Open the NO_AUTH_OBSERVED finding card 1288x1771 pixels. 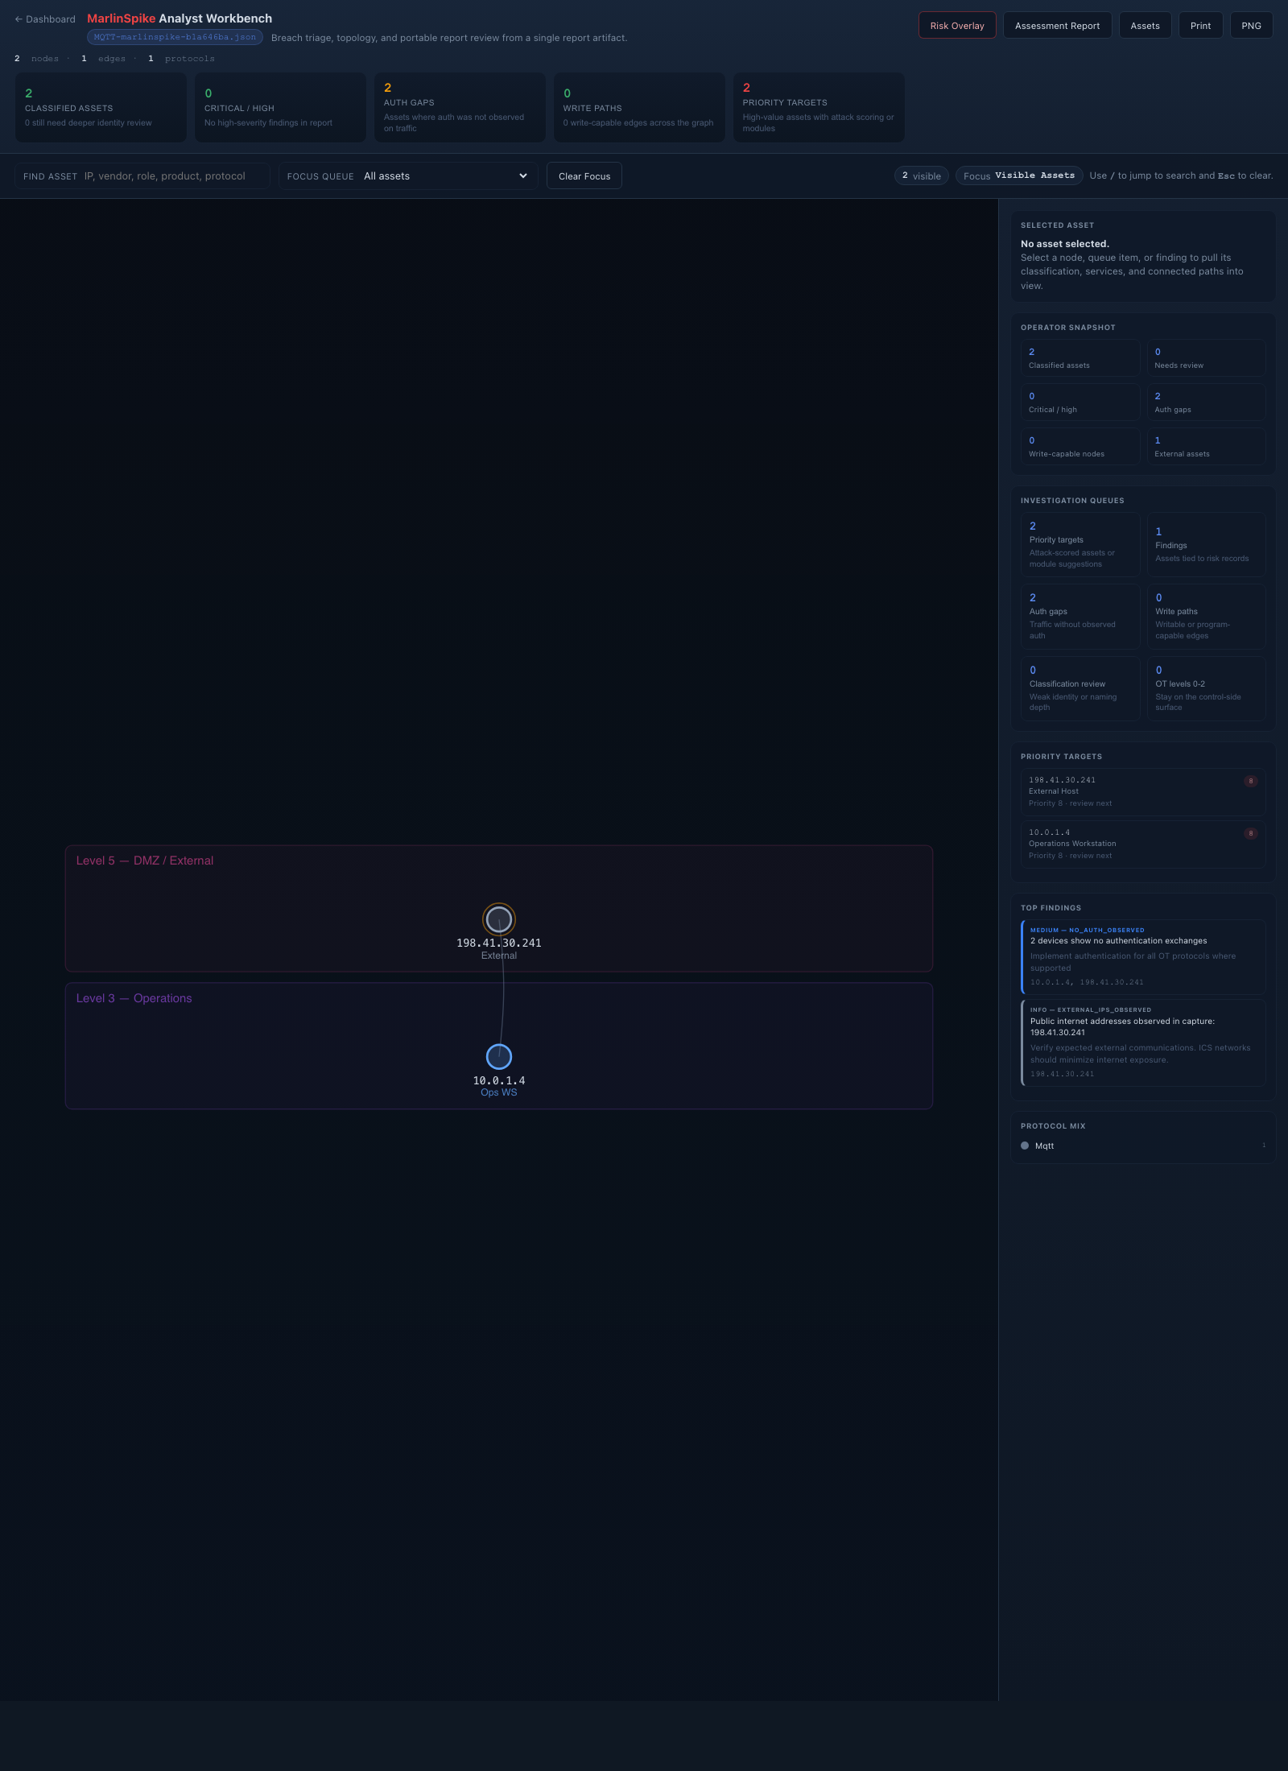pos(1141,956)
